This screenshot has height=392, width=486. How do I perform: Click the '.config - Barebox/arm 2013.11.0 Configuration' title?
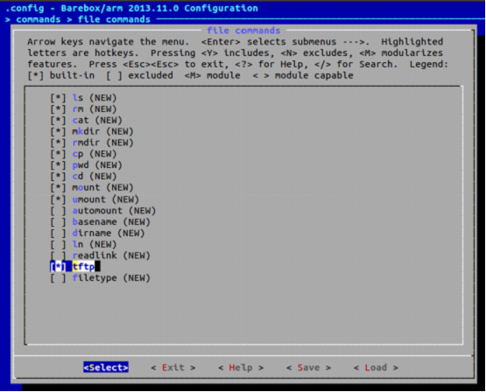[131, 8]
